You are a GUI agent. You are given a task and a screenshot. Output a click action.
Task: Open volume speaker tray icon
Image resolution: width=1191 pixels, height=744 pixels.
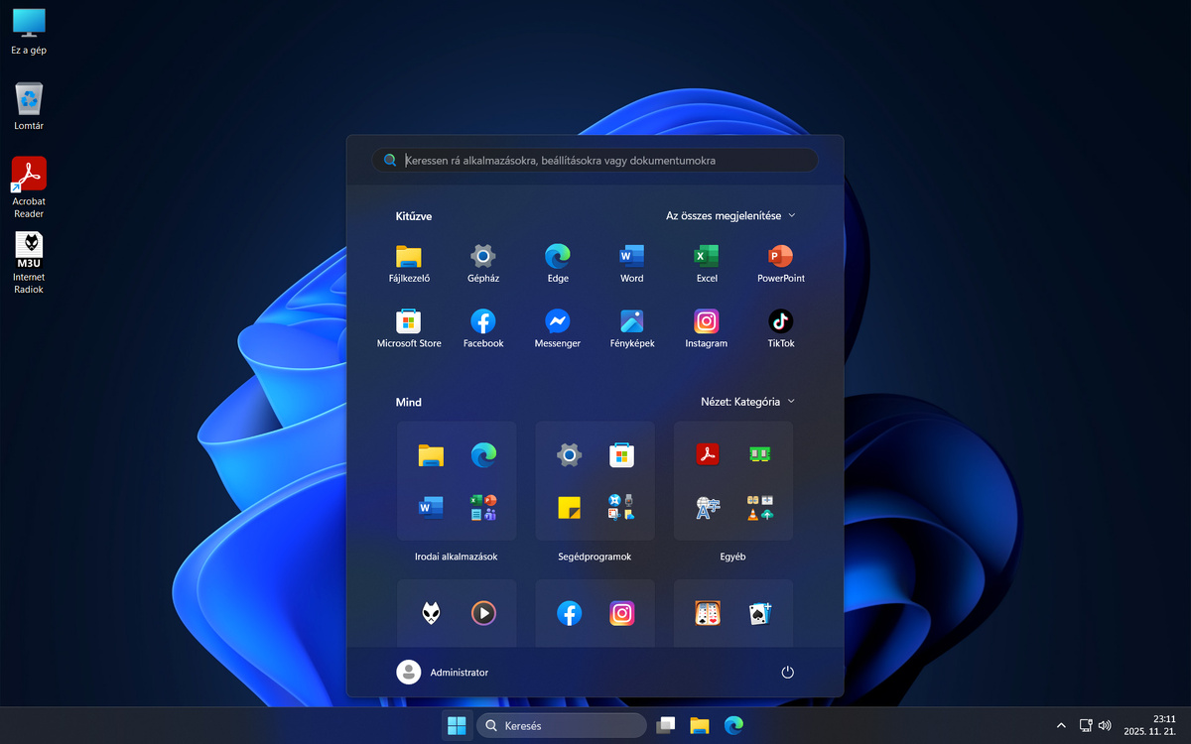click(1106, 725)
